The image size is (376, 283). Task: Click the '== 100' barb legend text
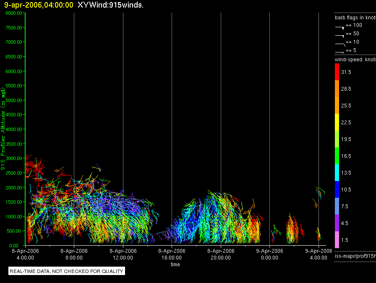(x=354, y=25)
